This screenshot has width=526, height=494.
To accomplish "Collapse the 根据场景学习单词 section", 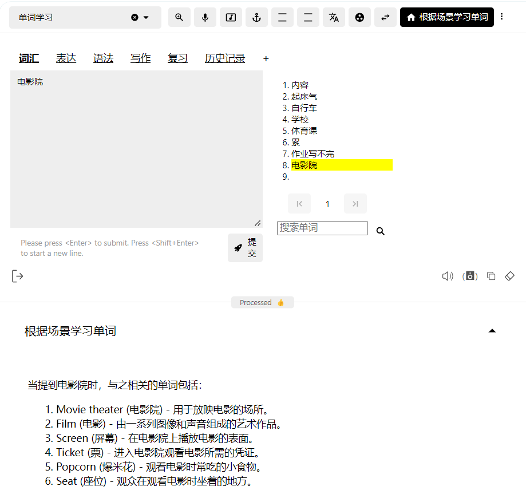I will click(x=492, y=331).
